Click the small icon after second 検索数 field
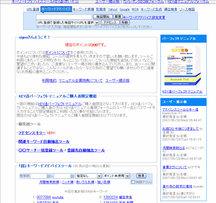Viewport: 216px width, 203px height. (x=72, y=176)
